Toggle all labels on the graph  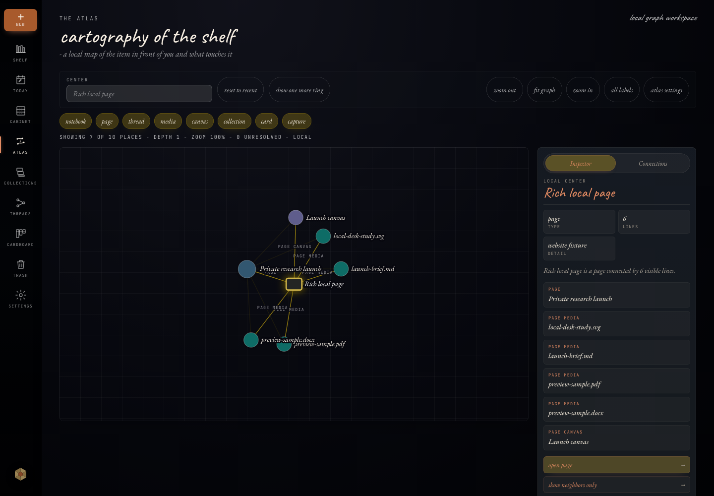622,90
